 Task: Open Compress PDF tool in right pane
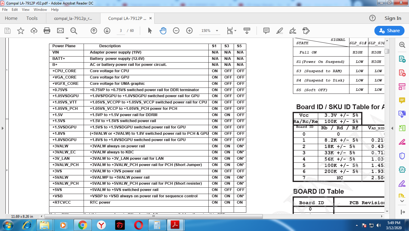(x=402, y=170)
